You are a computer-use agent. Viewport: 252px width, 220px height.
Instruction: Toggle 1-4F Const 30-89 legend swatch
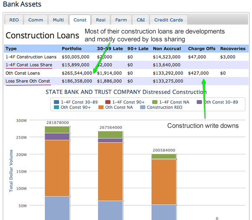[56, 102]
